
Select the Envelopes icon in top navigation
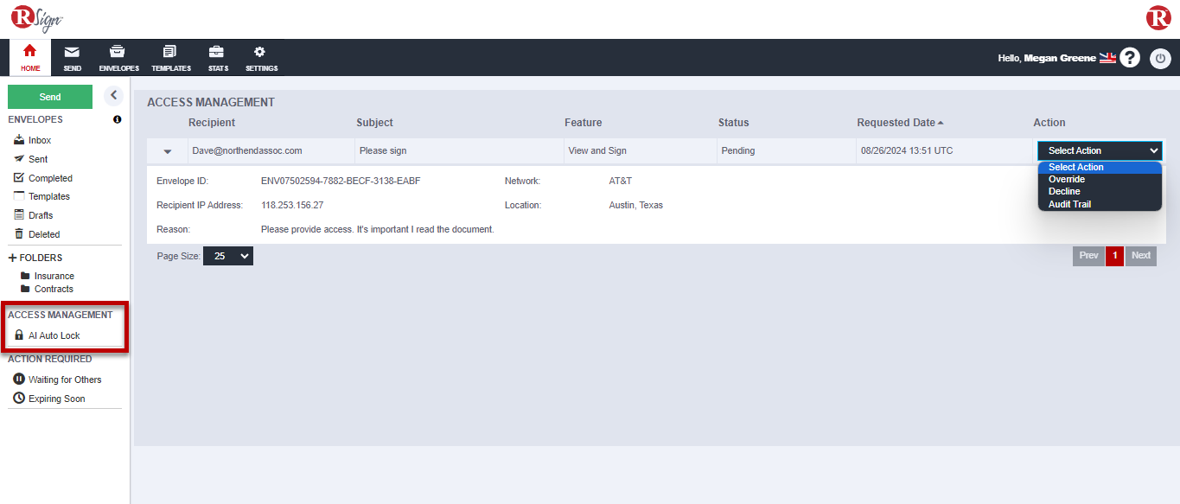pyautogui.click(x=118, y=57)
